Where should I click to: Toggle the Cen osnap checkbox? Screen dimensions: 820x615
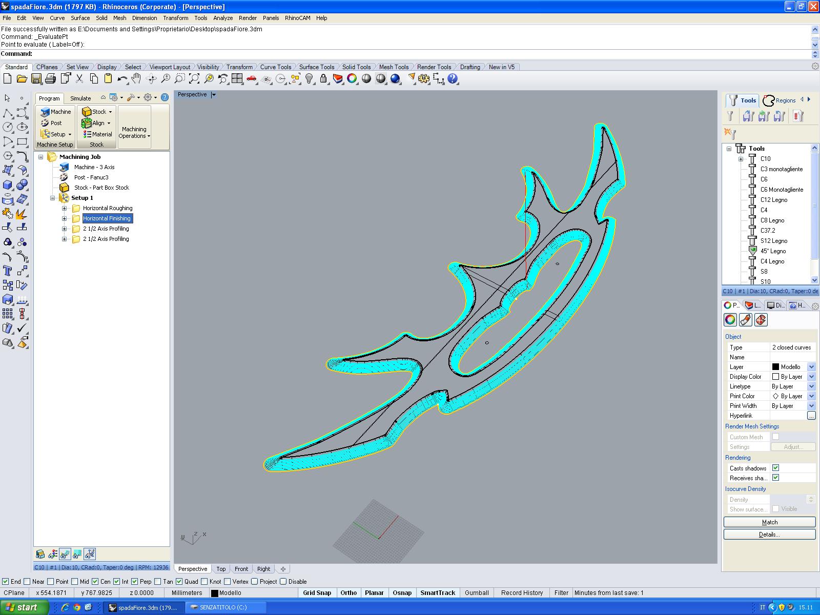(95, 582)
